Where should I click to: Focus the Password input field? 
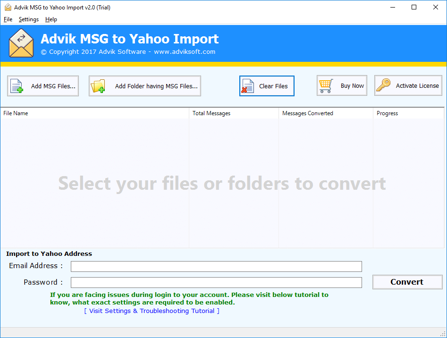click(216, 282)
